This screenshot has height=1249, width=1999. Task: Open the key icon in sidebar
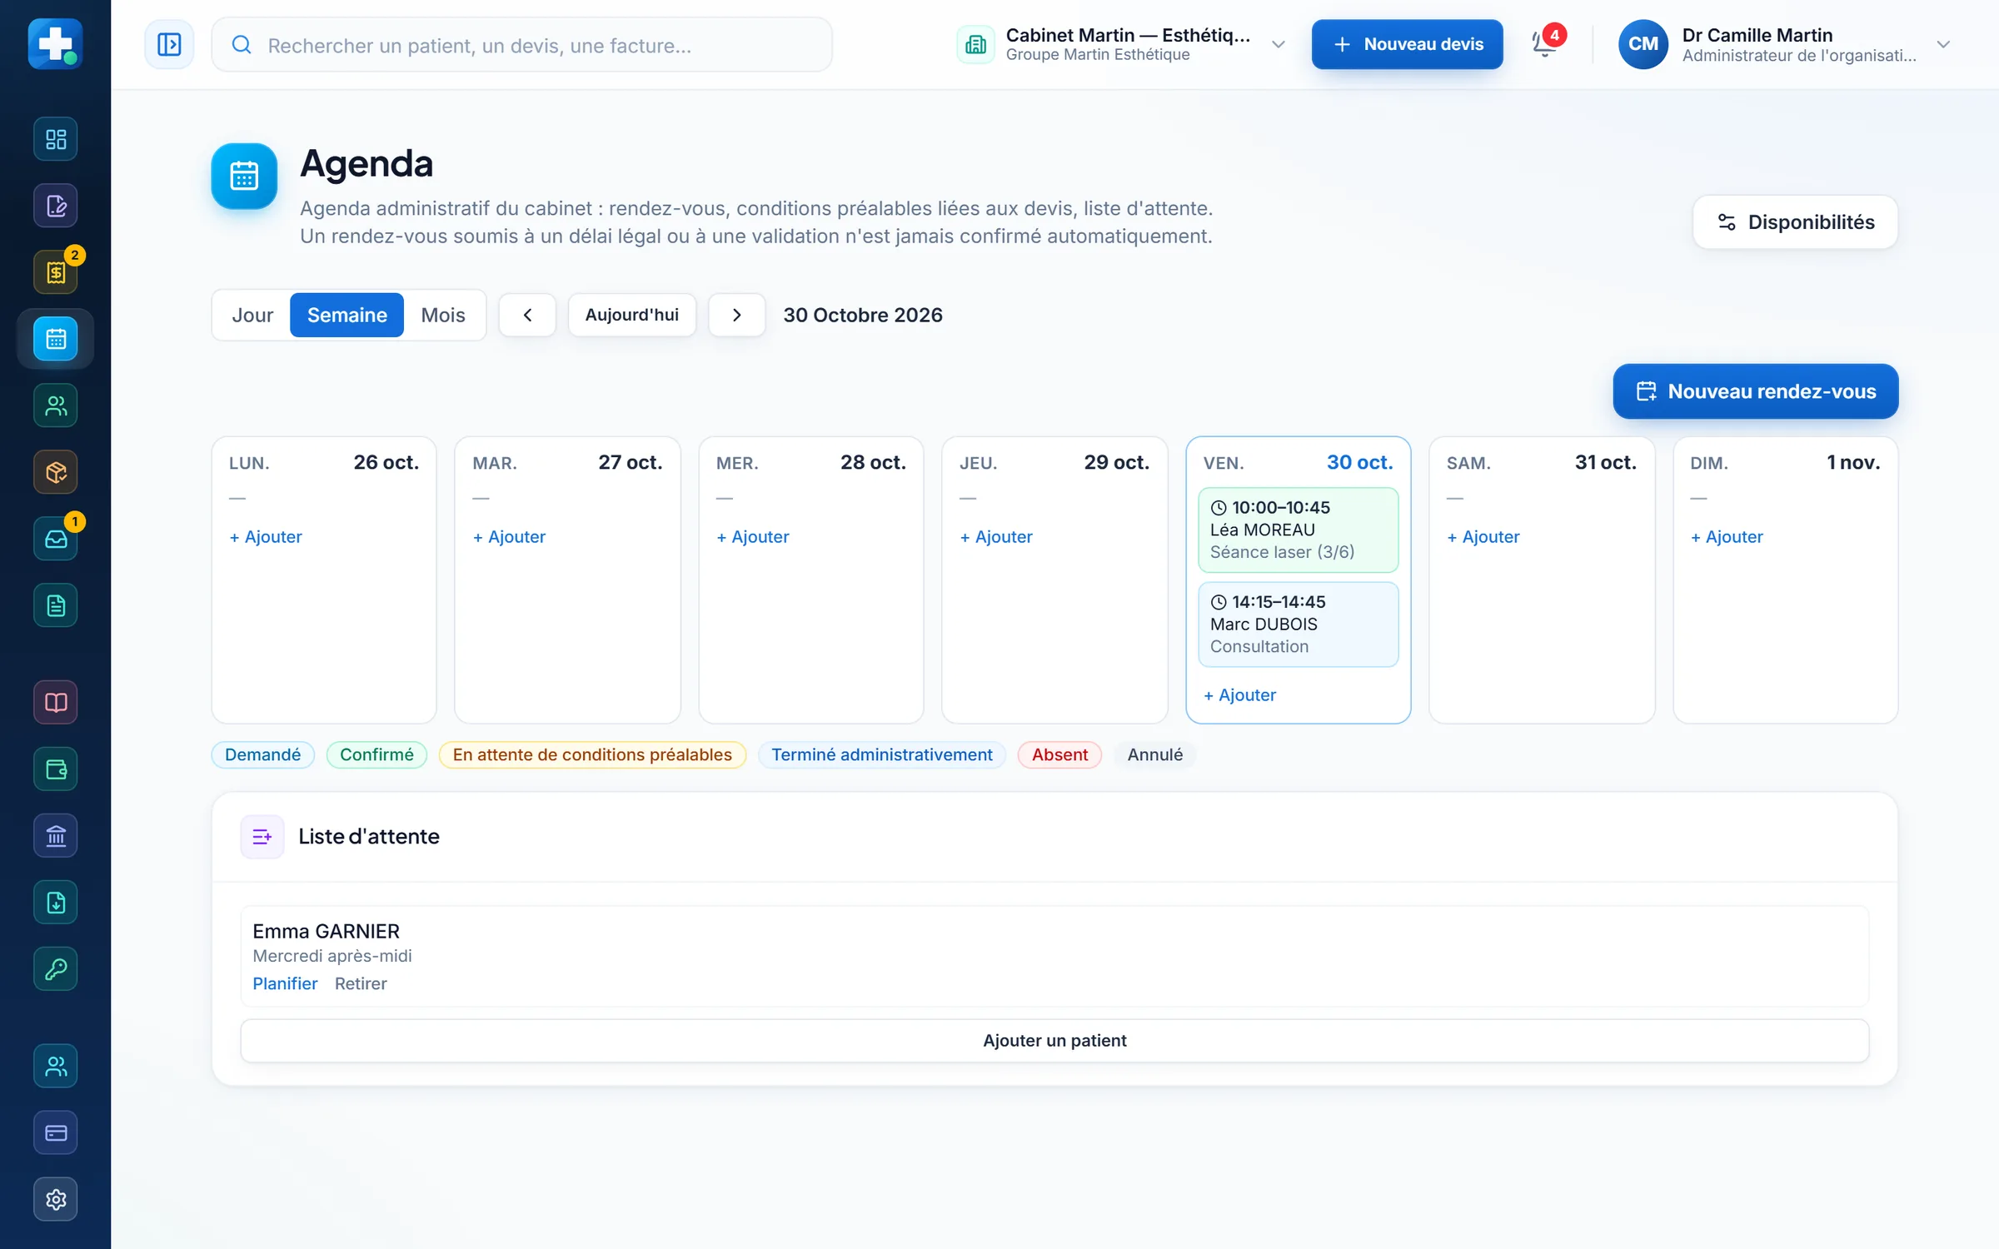click(x=56, y=968)
